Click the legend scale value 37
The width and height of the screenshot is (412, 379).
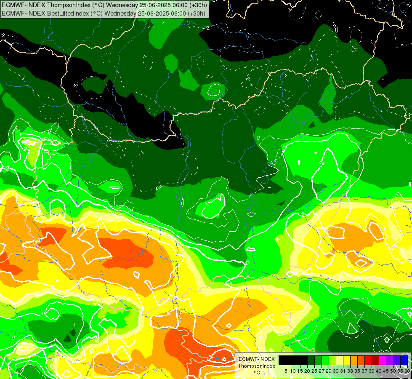(x=364, y=371)
